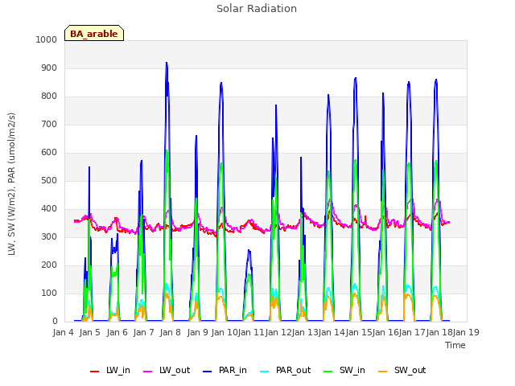Toggle the PAR_out legend entry
The height and width of the screenshot is (386, 515).
tap(285, 371)
